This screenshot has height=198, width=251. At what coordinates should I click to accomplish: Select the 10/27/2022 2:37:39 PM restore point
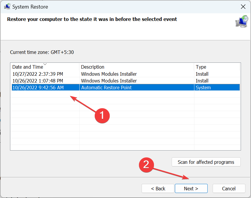pos(38,74)
